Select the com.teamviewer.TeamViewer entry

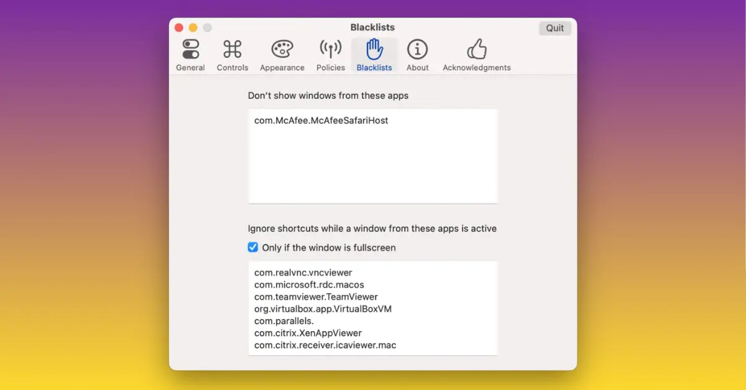tap(315, 297)
